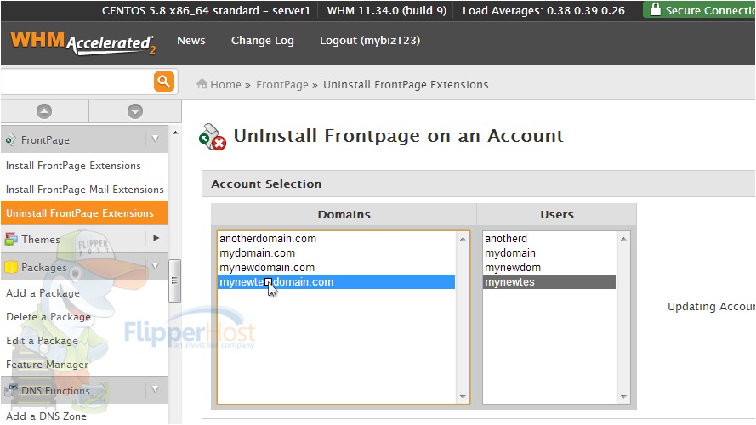Image resolution: width=756 pixels, height=425 pixels.
Task: Click the Users column header
Action: coord(557,214)
